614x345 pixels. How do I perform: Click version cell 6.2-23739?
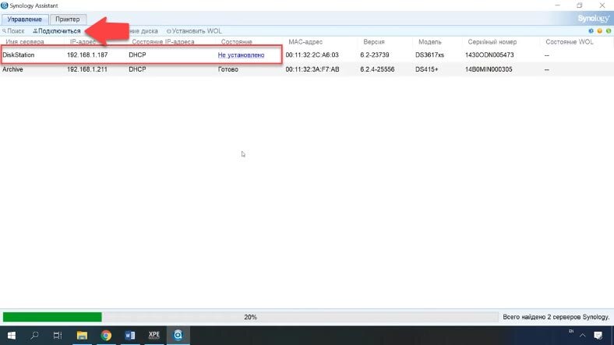(x=374, y=55)
